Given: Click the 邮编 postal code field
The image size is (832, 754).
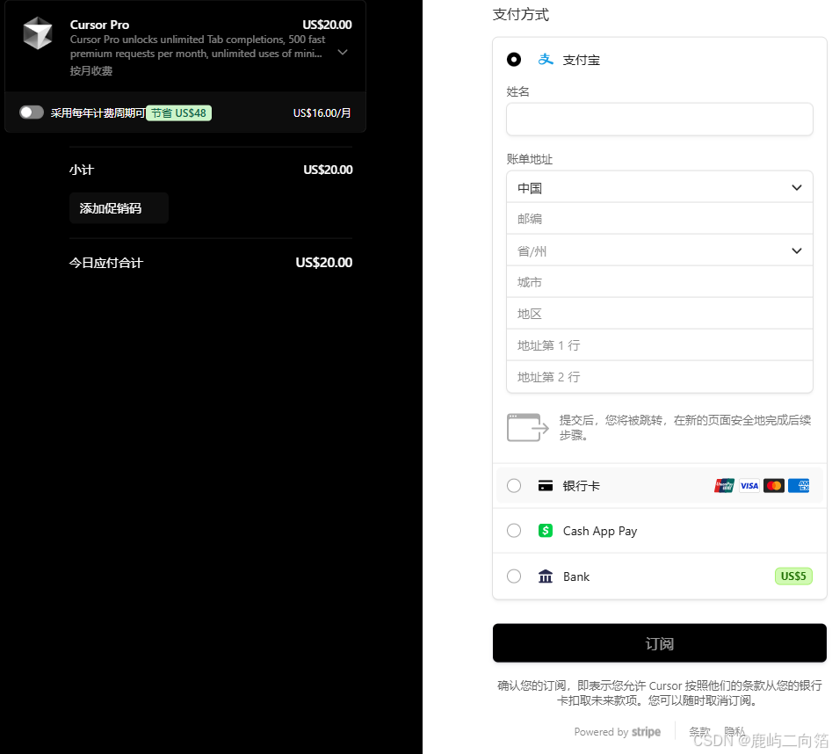Looking at the screenshot, I should pos(660,219).
